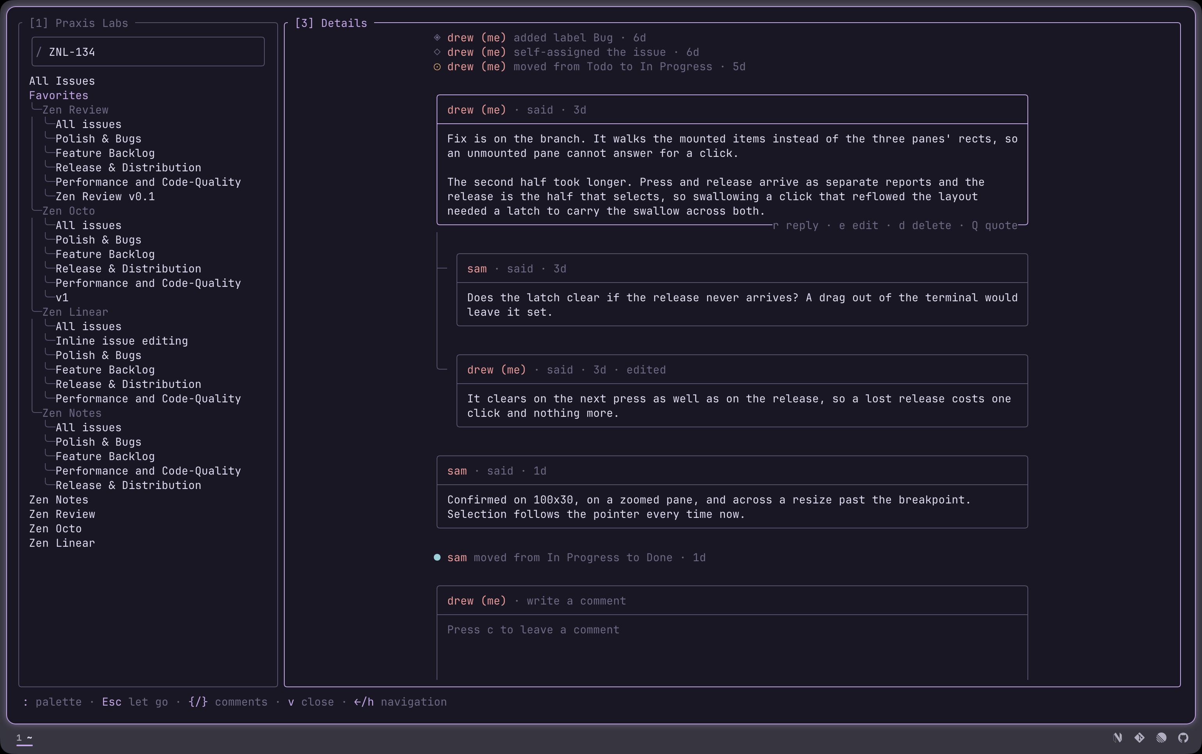Open the 'Zen Review v0.1' view
Image resolution: width=1202 pixels, height=754 pixels.
(105, 196)
